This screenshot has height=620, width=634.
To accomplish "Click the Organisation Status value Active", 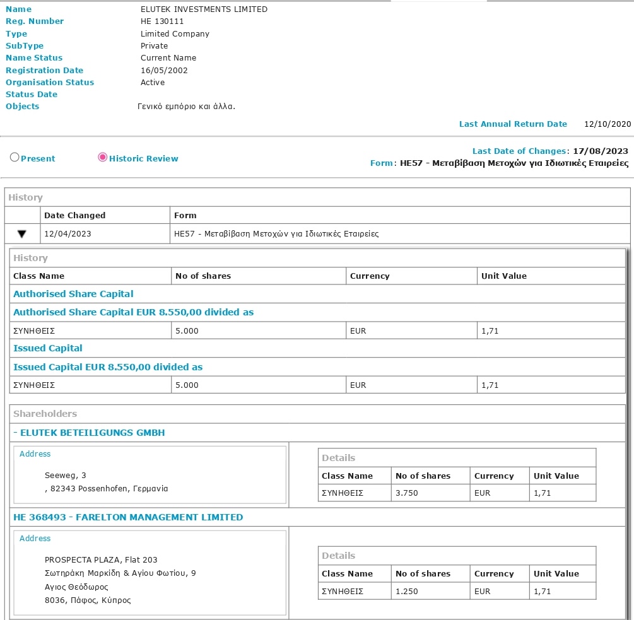I will click(153, 83).
